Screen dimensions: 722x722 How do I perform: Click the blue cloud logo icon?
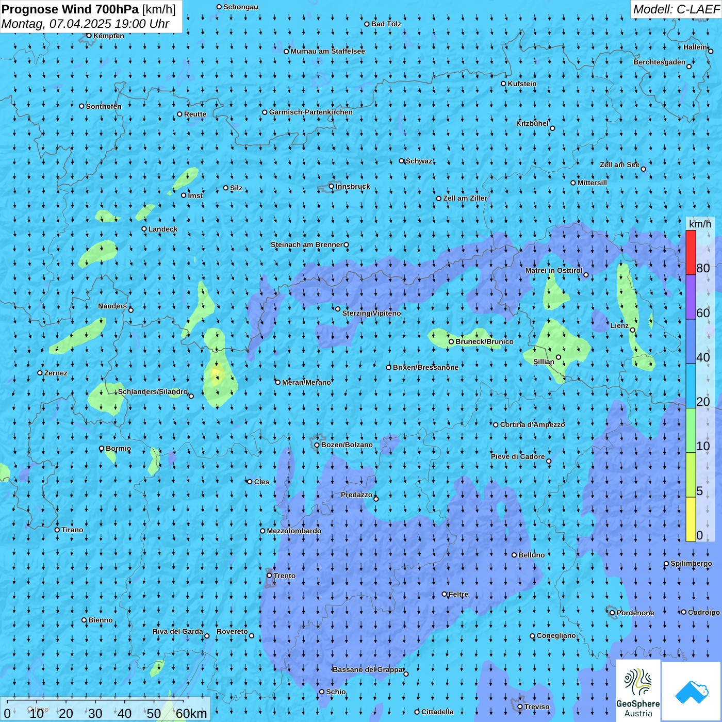click(x=692, y=691)
